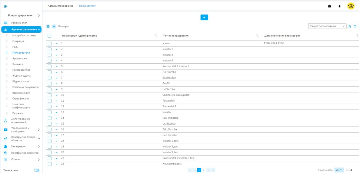The height and width of the screenshot is (174, 359).
Task: Click the filter list icon beside Фильтры
Action: (x=48, y=26)
